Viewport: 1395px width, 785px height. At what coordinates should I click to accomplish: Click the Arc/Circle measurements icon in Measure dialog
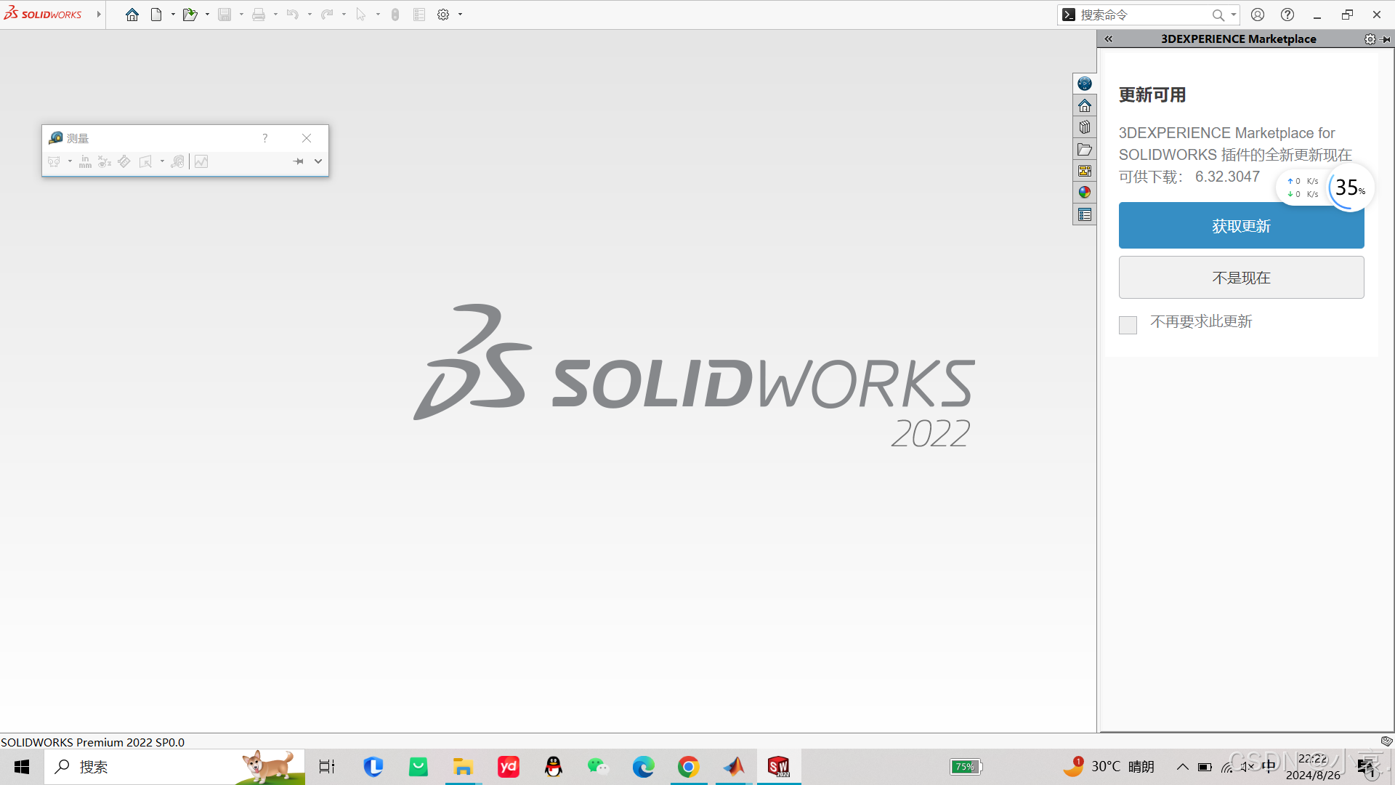54,161
